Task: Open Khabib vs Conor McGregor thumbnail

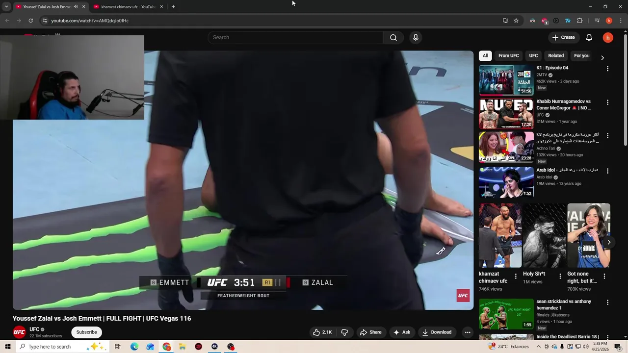Action: (x=506, y=114)
